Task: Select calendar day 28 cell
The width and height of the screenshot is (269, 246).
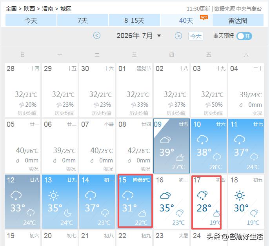Action: (22, 90)
